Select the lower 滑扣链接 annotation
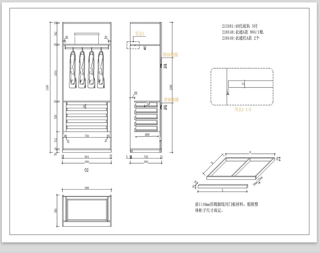This screenshot has height=253, width=320. click(x=171, y=100)
